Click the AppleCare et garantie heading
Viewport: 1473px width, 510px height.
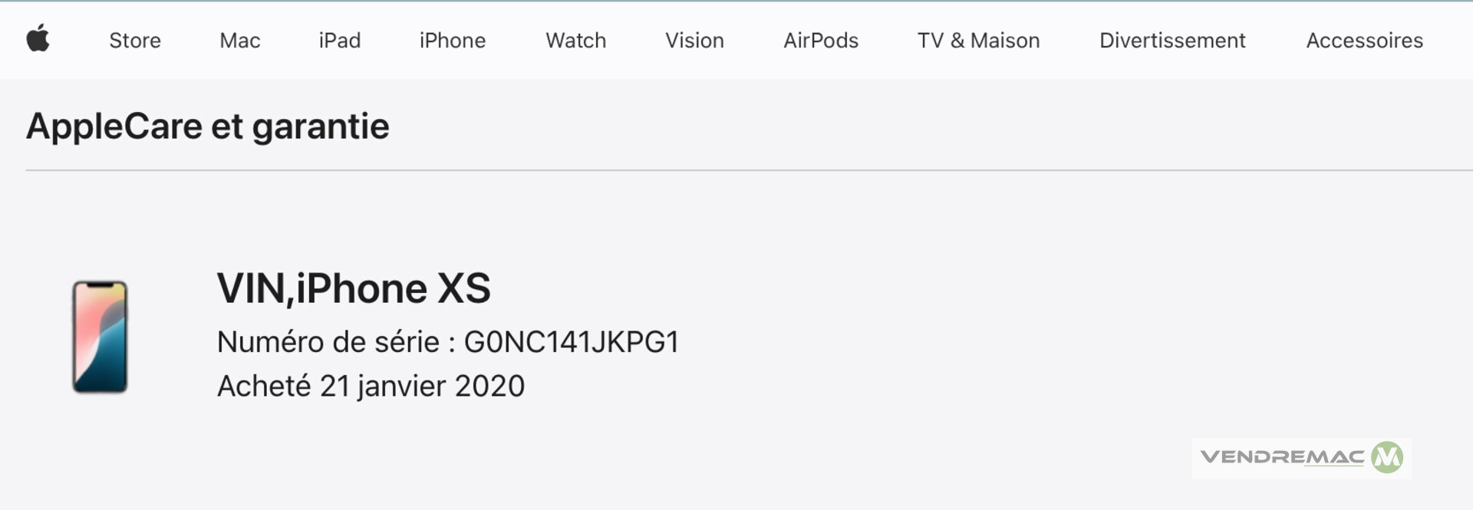pyautogui.click(x=208, y=127)
